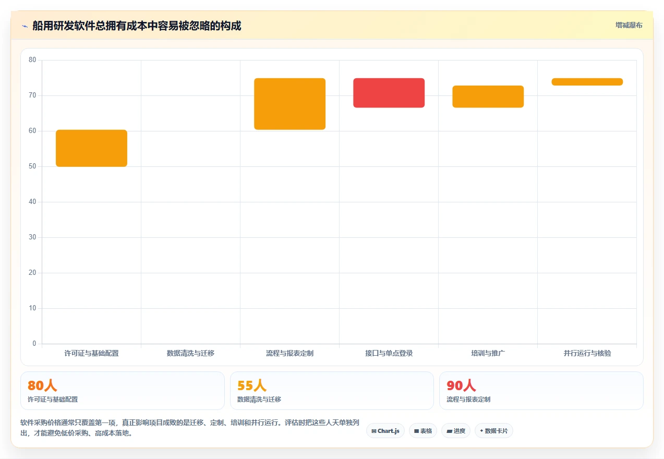The height and width of the screenshot is (459, 664).
Task: Select the 培训与推广 orange bar
Action: [x=488, y=96]
